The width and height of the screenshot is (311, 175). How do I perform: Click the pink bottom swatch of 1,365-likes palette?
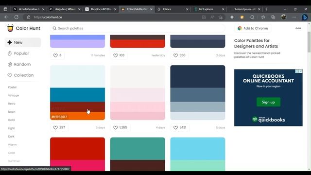click(138, 116)
